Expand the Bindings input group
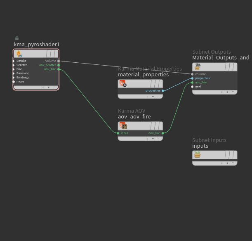 coord(14,78)
